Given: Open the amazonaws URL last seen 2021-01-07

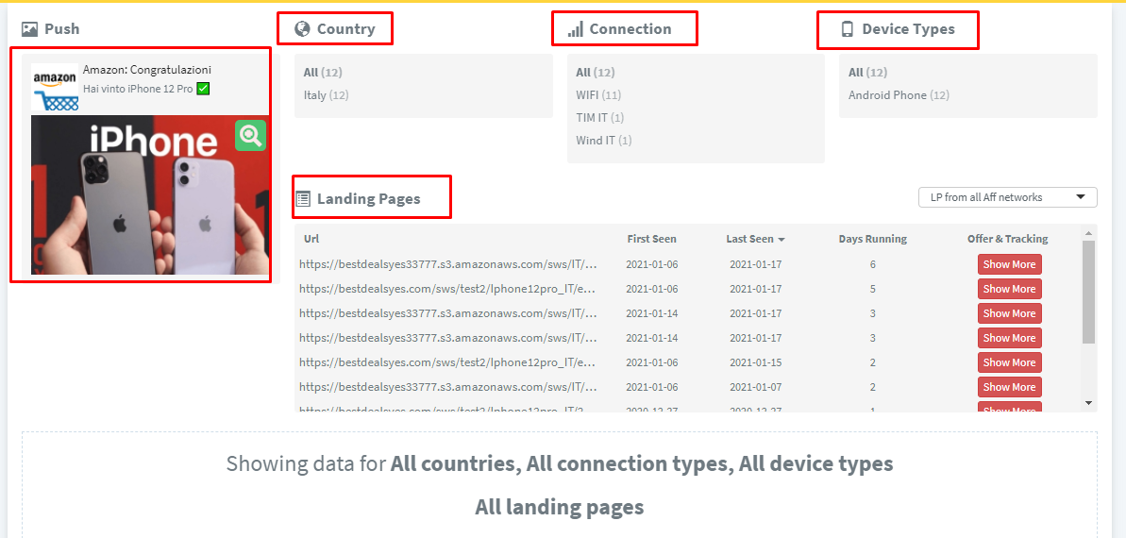Looking at the screenshot, I should (448, 386).
